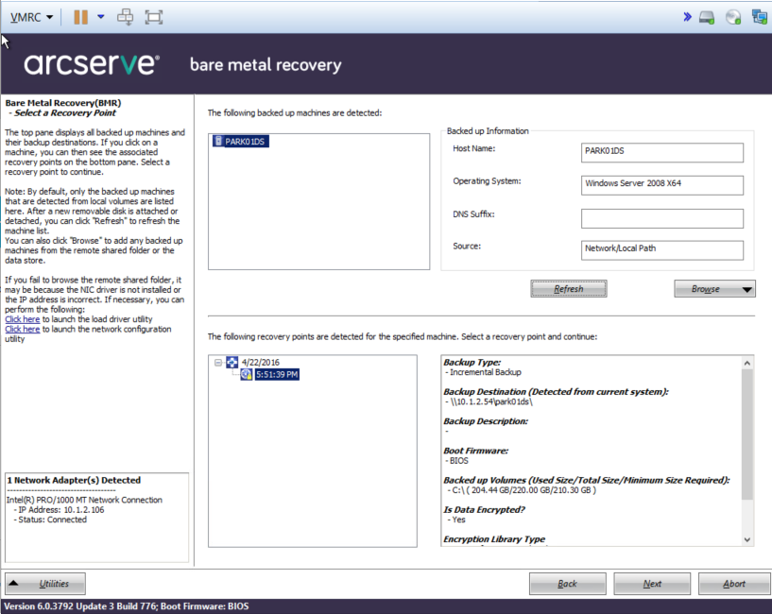Select the 4/22/2016 date entry
772x614 pixels.
(261, 363)
